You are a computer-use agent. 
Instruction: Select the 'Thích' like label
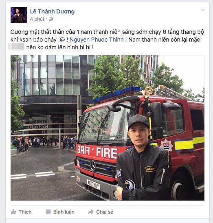pos(25,212)
